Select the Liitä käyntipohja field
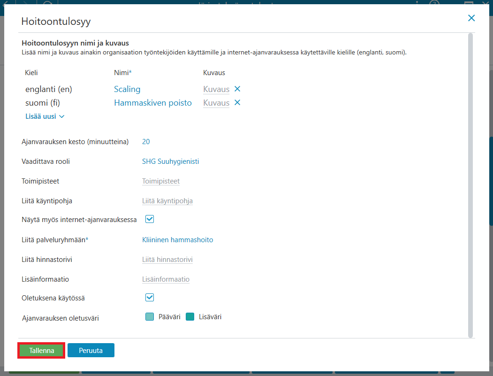493x376 pixels. [167, 201]
